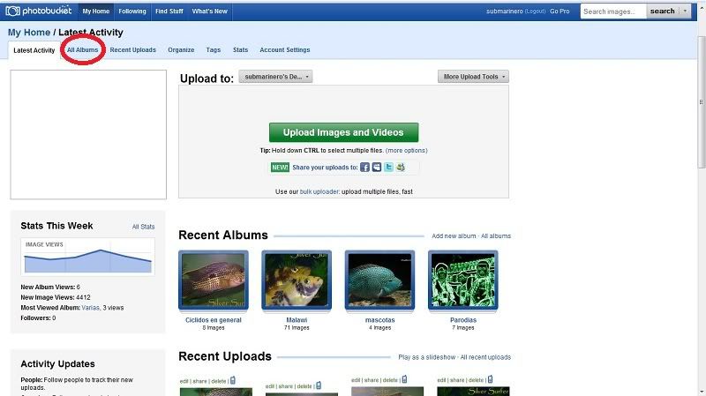The width and height of the screenshot is (706, 396).
Task: Click the Go Pro link
Action: pyautogui.click(x=560, y=11)
